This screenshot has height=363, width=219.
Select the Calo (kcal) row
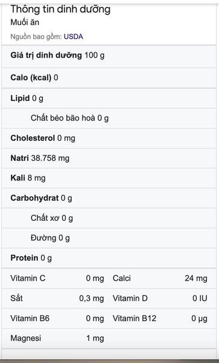click(x=109, y=78)
